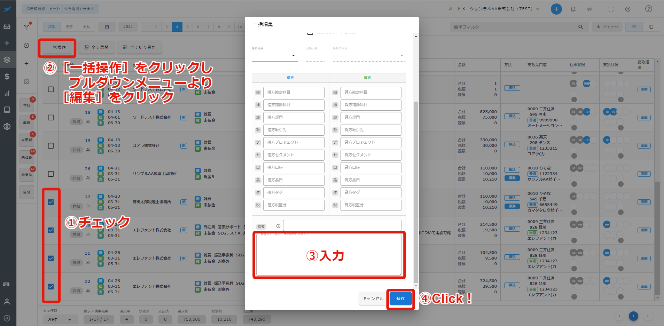
Task: Open the 借方税区分 combo field
Action: pyautogui.click(x=294, y=205)
